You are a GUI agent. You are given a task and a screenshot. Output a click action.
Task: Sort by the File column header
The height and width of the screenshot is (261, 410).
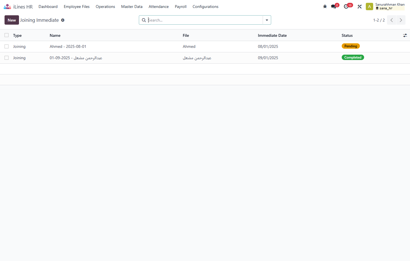pos(186,35)
